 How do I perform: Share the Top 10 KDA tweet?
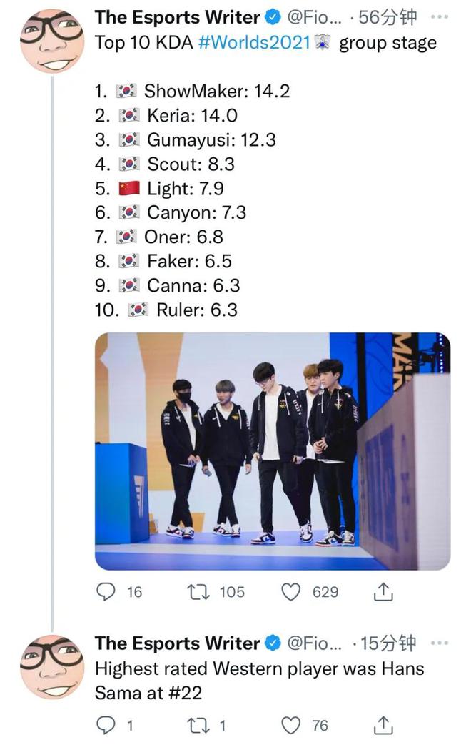[383, 591]
